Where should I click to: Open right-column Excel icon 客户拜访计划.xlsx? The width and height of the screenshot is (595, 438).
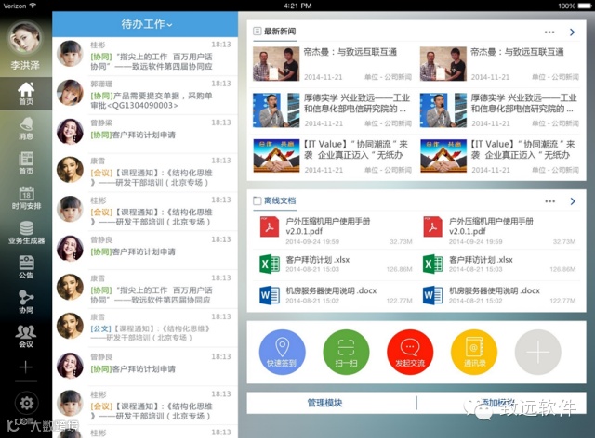coord(432,264)
